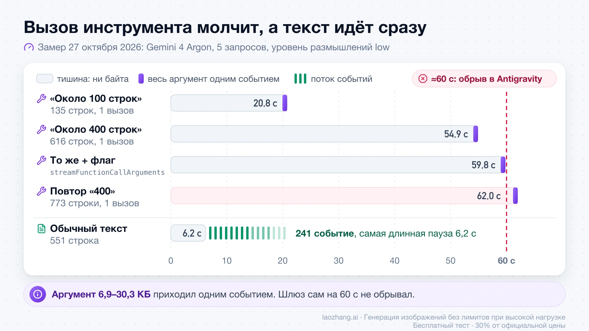Click the 'Повтор «400»' row title
This screenshot has width=589, height=331.
82,191
